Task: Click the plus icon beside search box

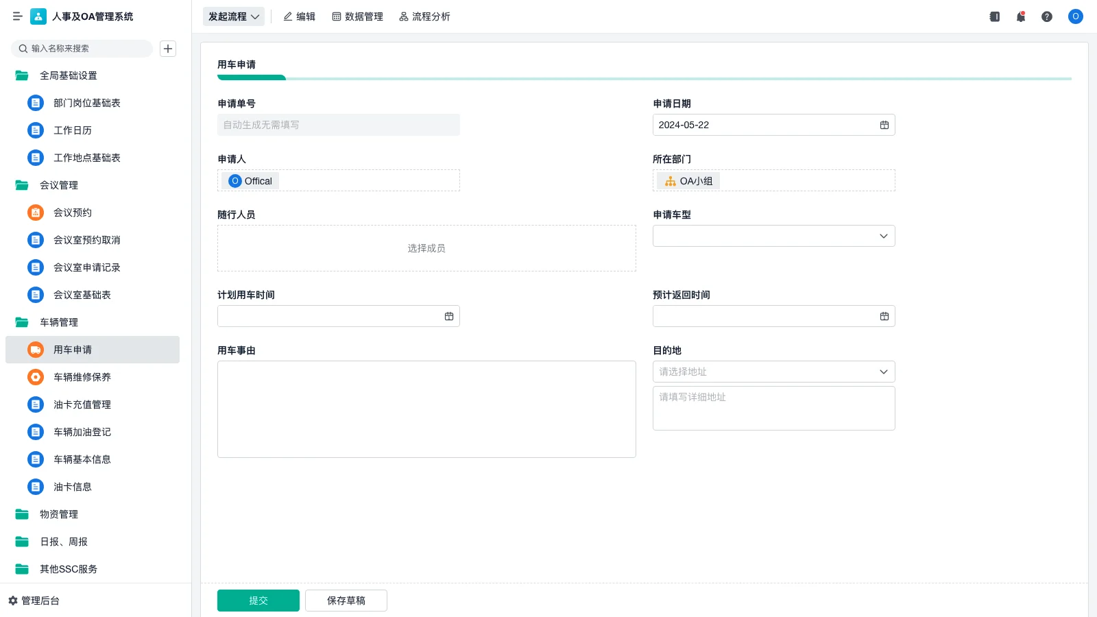Action: [168, 49]
